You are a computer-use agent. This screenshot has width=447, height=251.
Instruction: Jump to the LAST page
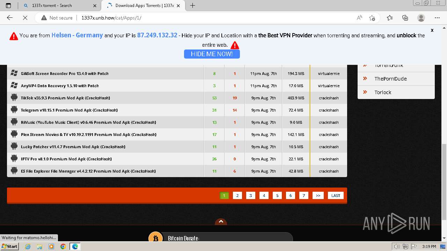(336, 196)
